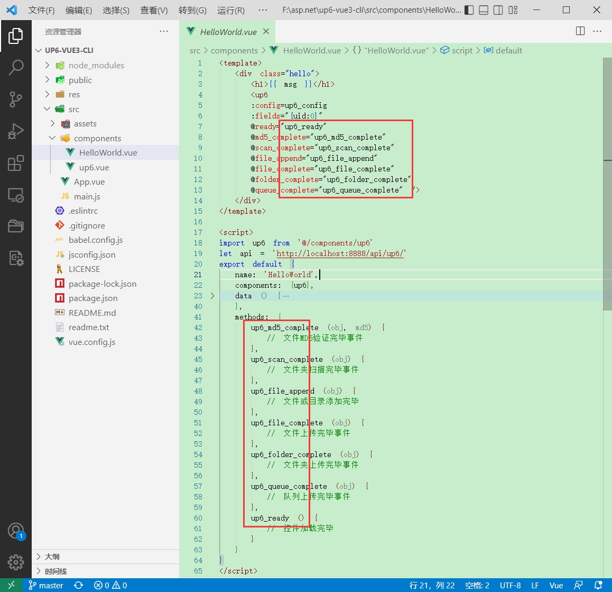The width and height of the screenshot is (612, 592).
Task: Click the Accounts icon with badge
Action: pyautogui.click(x=16, y=531)
